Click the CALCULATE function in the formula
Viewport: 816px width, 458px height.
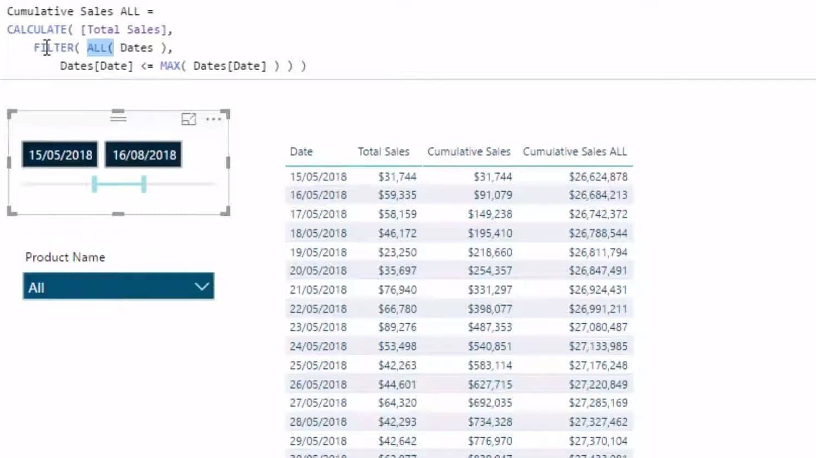[x=39, y=30]
